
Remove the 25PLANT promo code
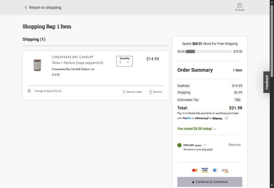tap(235, 145)
